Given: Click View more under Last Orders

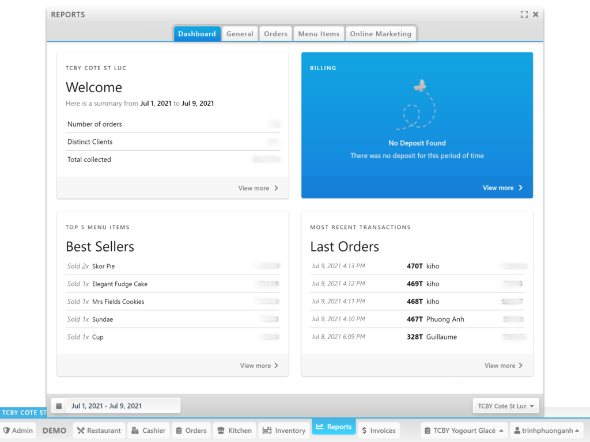Looking at the screenshot, I should pos(504,365).
